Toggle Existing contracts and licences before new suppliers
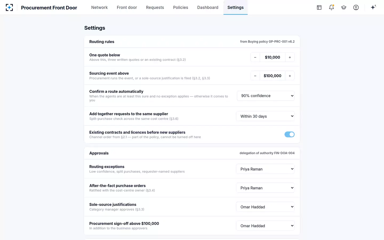384x240 pixels. [289, 134]
